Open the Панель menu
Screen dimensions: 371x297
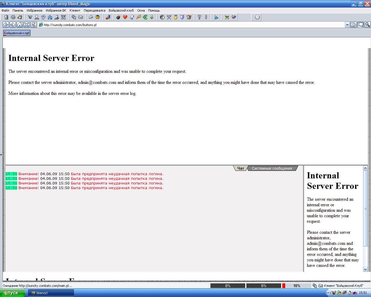click(x=18, y=10)
